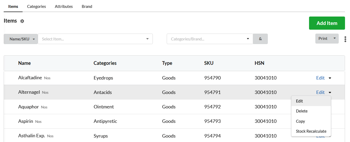Viewport: 350px width, 142px height.
Task: Click Edit link for Alternagel row
Action: [x=320, y=92]
